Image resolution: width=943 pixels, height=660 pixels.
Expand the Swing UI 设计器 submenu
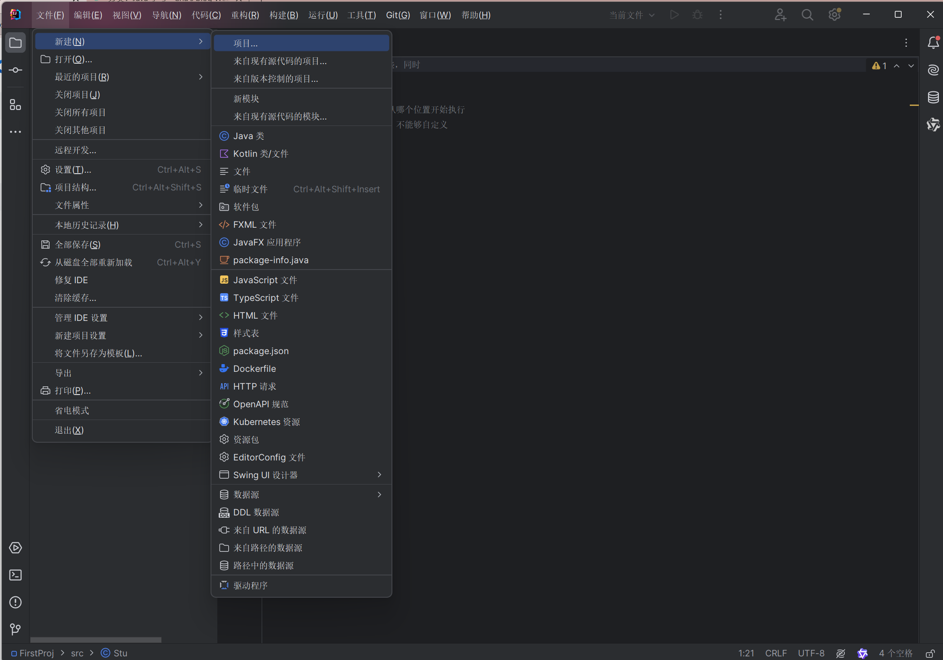[x=301, y=475]
